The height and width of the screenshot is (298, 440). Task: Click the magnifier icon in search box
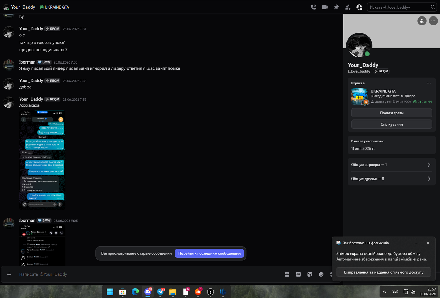(433, 7)
